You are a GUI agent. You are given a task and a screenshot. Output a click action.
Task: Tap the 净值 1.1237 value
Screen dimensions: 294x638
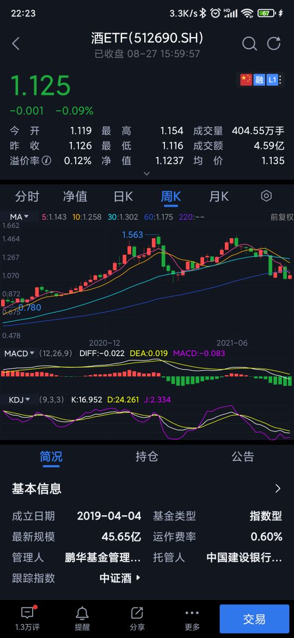click(169, 161)
